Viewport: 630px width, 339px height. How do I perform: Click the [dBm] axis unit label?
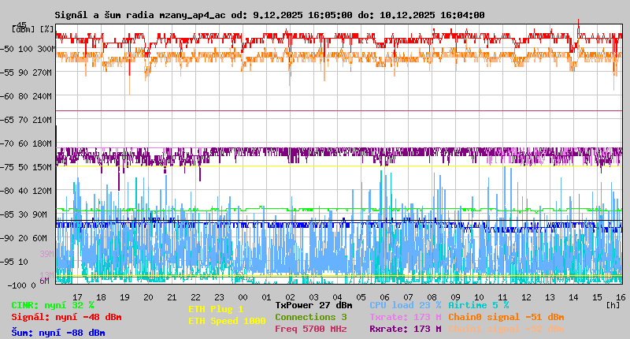pos(23,29)
